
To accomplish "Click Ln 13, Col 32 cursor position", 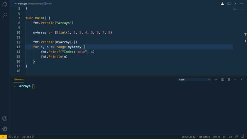I will tap(188, 137).
